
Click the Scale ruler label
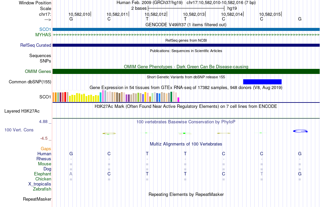point(46,8)
